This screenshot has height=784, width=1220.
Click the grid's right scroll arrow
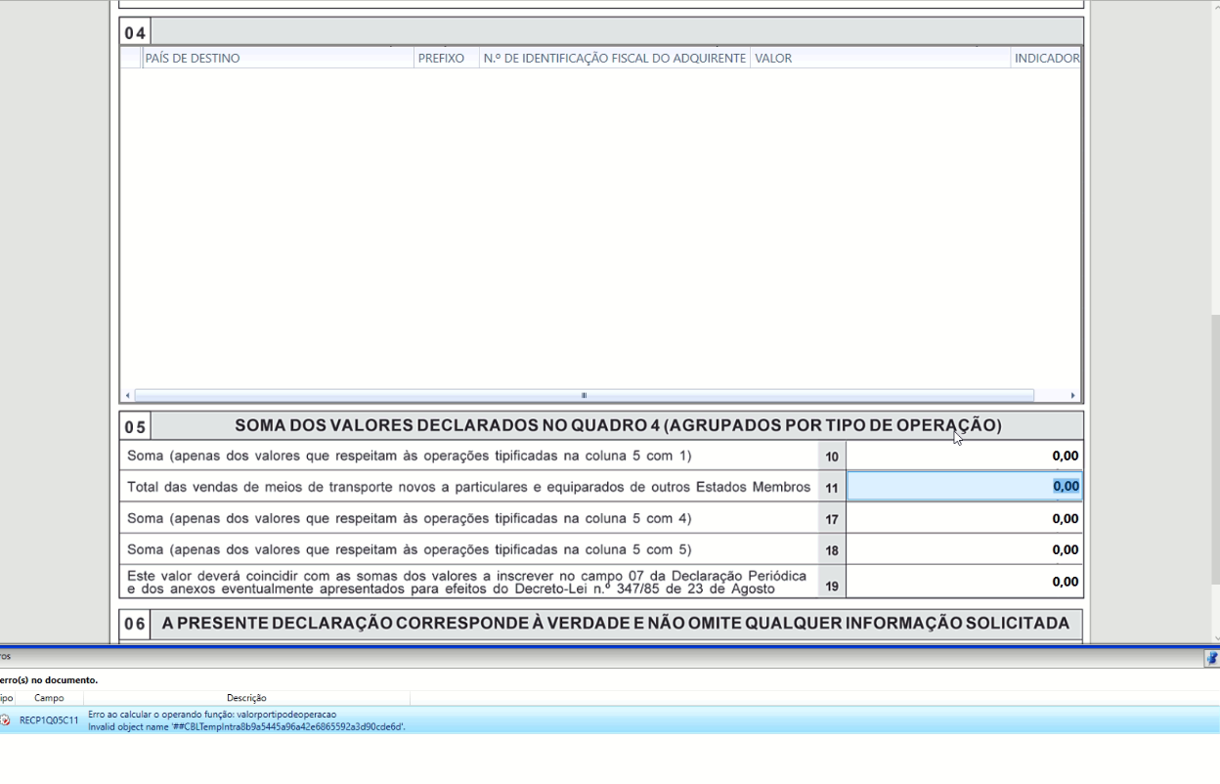point(1072,396)
